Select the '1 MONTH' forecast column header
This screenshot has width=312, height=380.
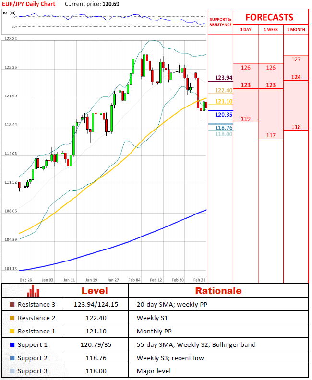296,30
